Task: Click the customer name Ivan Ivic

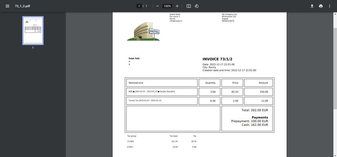Action: tap(134, 58)
